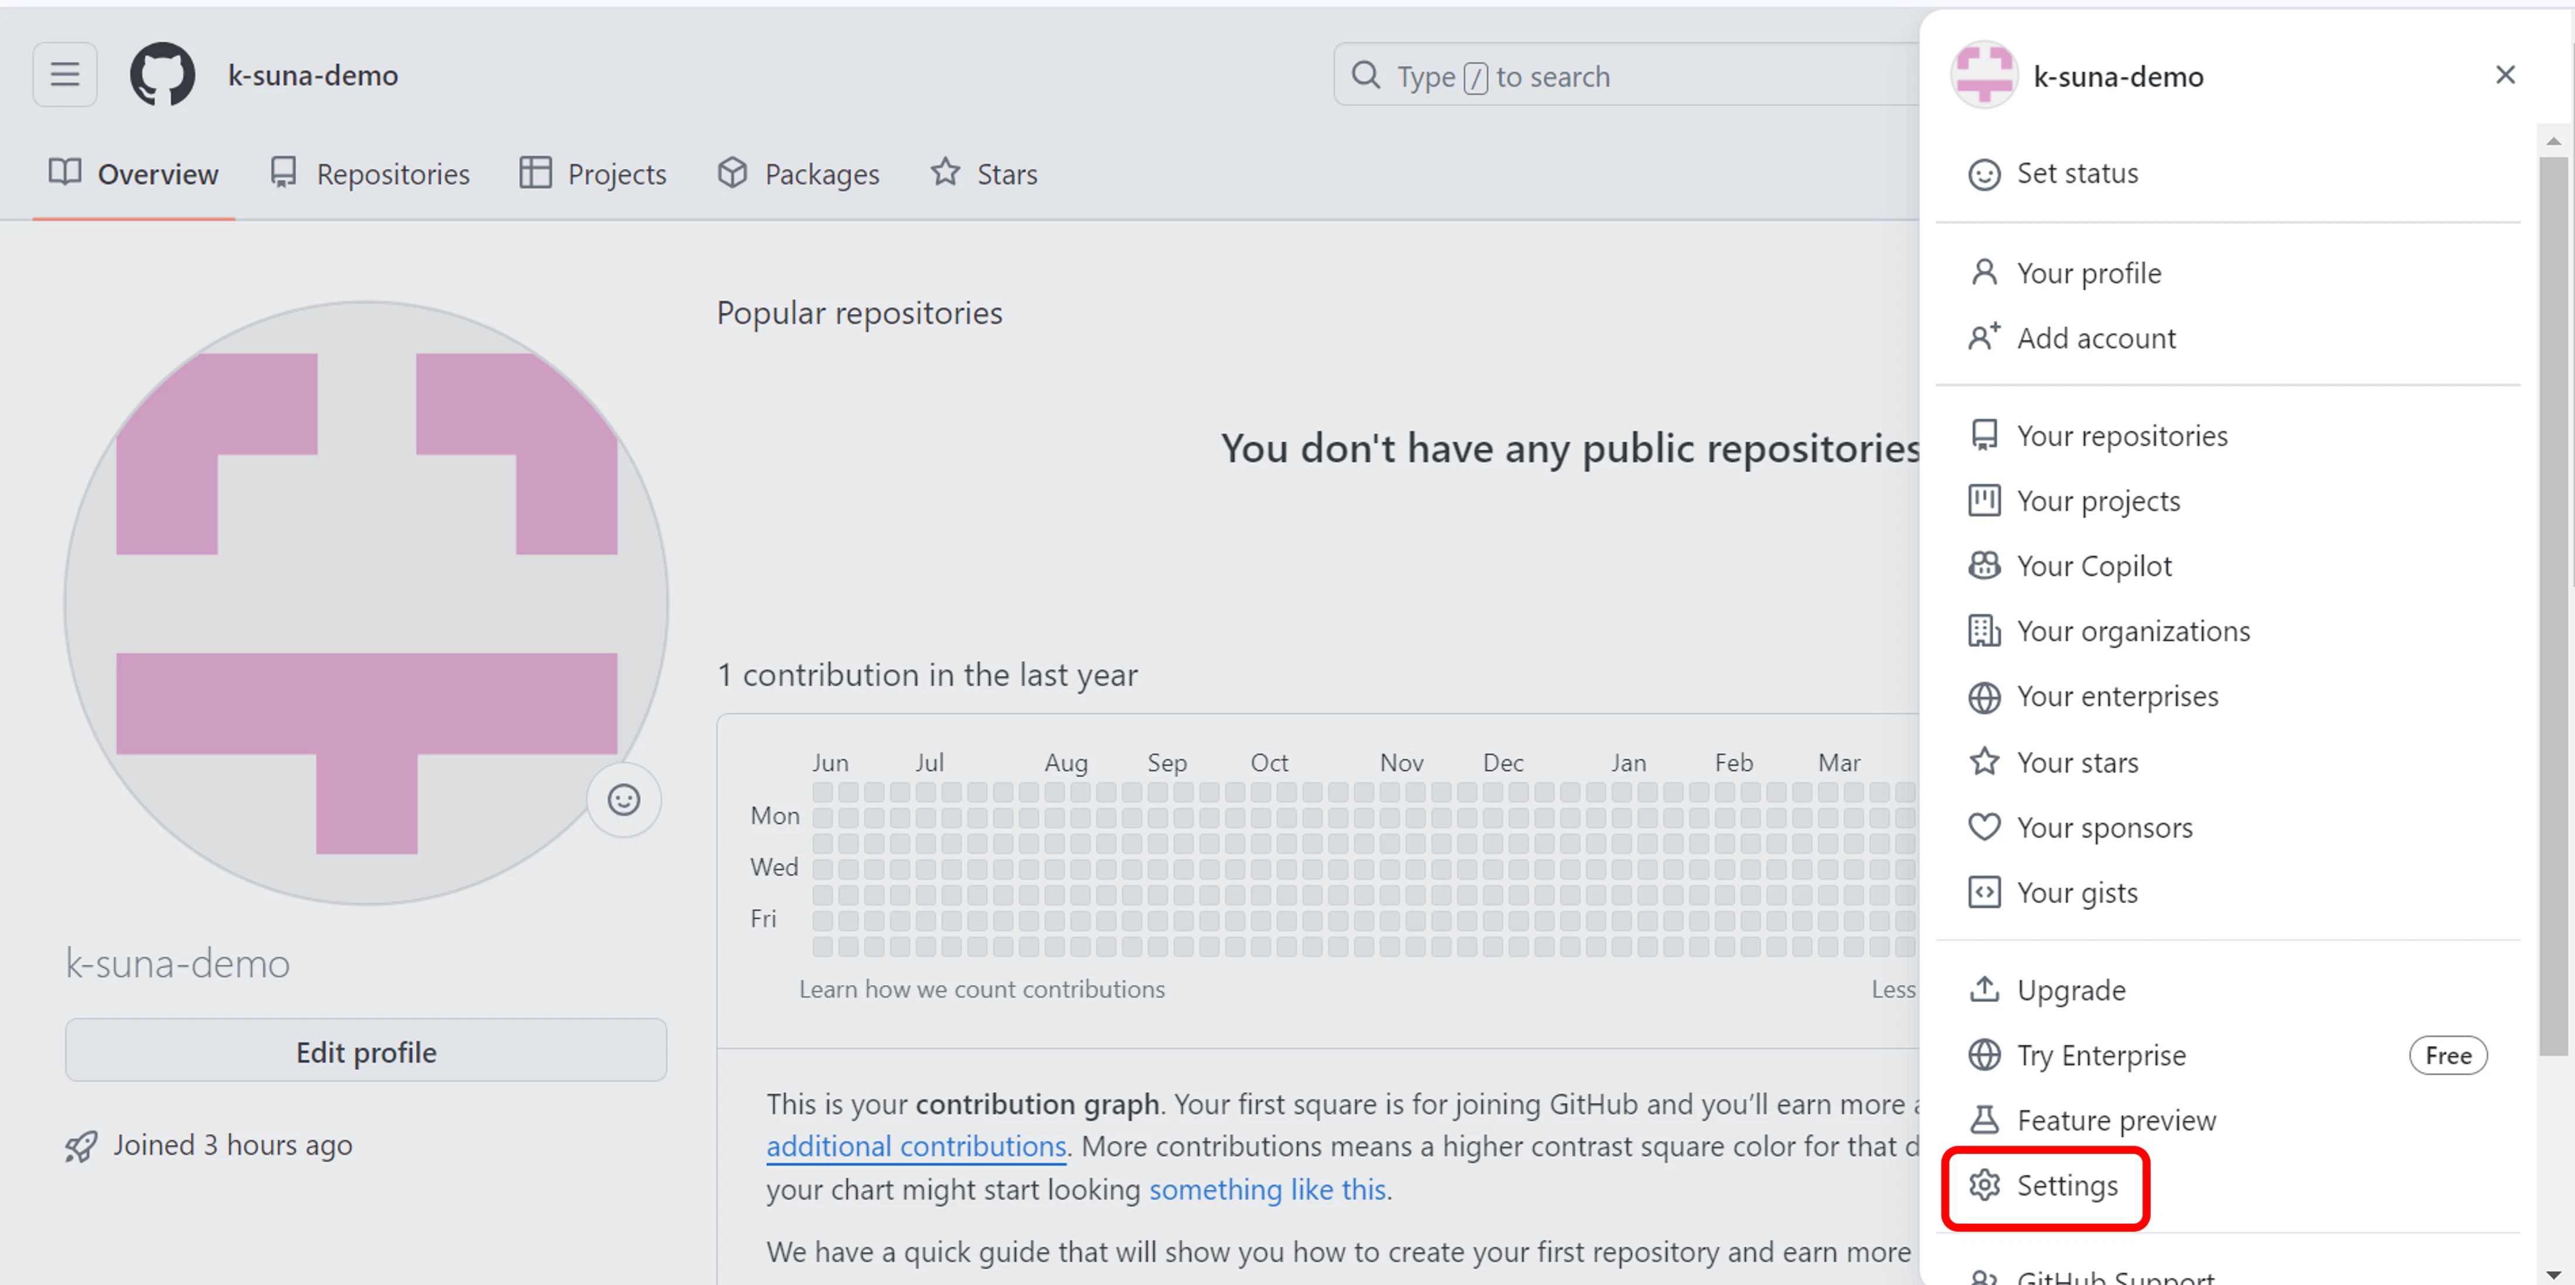Open Your repositories menu item
The height and width of the screenshot is (1285, 2575).
coord(2227,436)
